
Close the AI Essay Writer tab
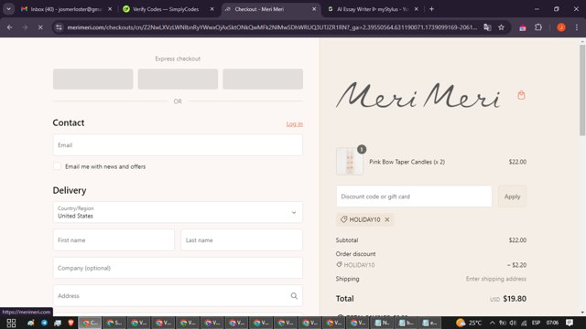point(416,9)
